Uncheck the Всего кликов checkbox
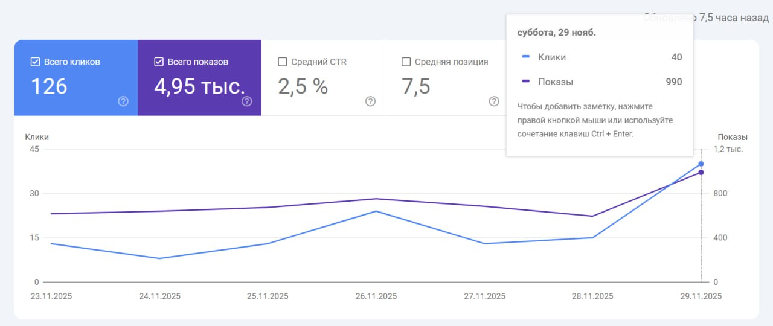Image resolution: width=773 pixels, height=326 pixels. tap(35, 62)
